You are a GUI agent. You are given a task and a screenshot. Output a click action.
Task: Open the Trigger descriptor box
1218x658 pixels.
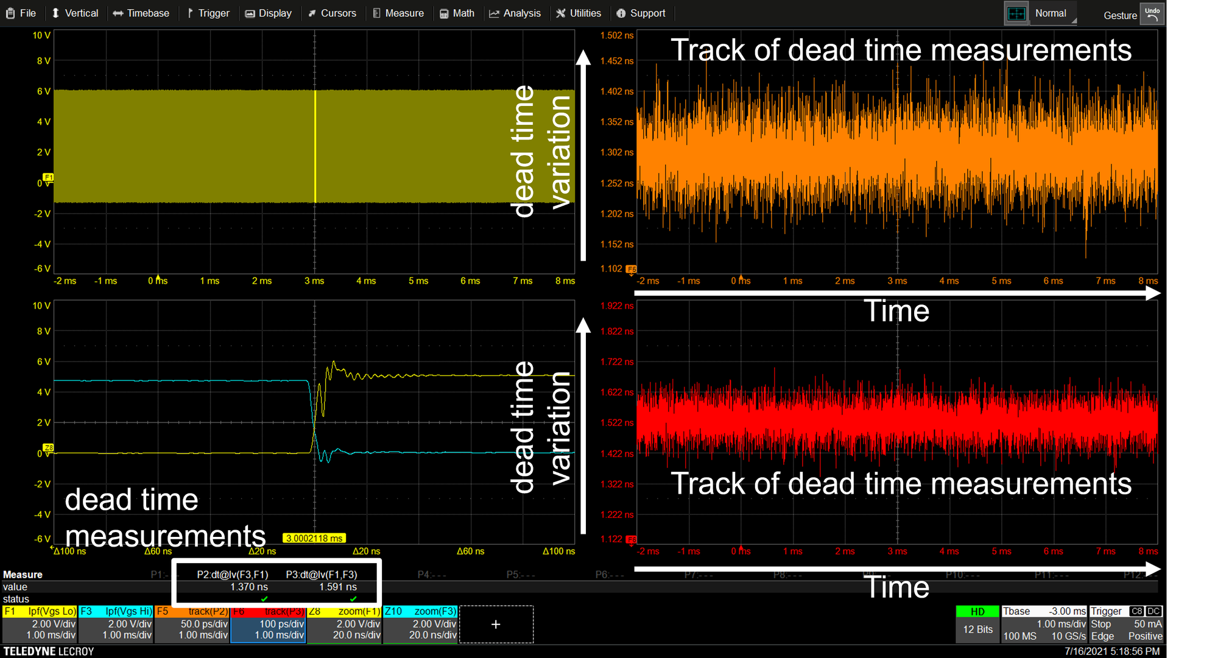1126,624
